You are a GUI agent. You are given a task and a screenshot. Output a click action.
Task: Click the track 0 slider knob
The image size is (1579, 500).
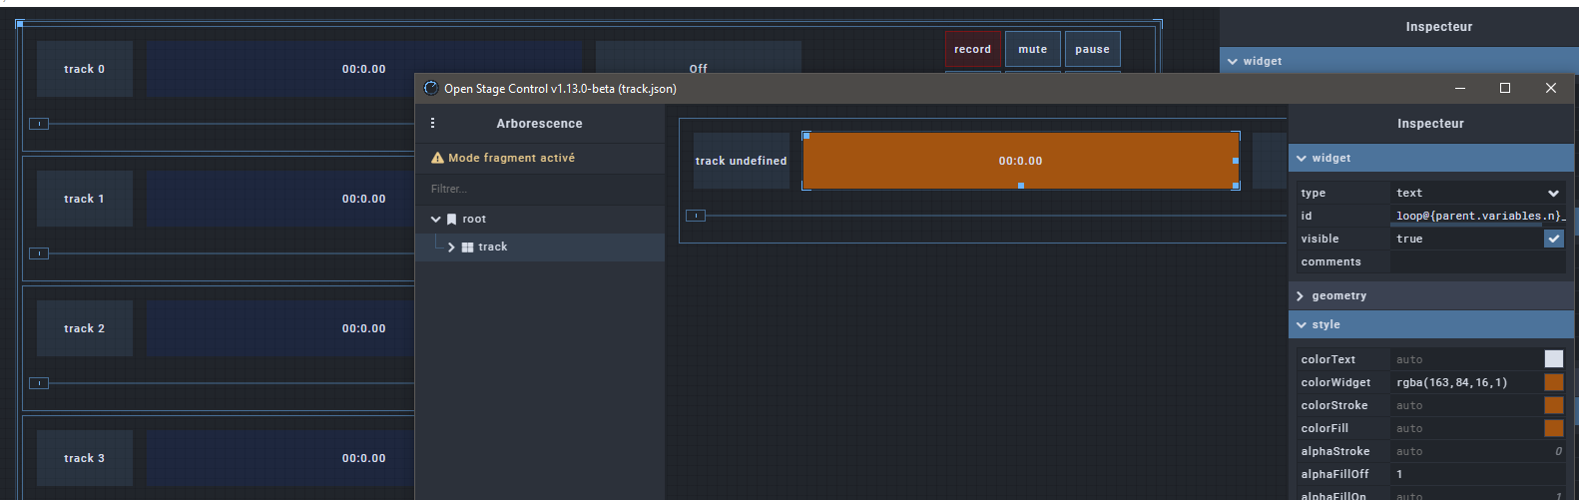tap(39, 124)
